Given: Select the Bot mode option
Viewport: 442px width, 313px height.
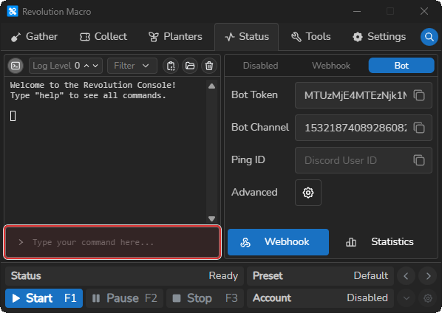Looking at the screenshot, I should [x=401, y=66].
